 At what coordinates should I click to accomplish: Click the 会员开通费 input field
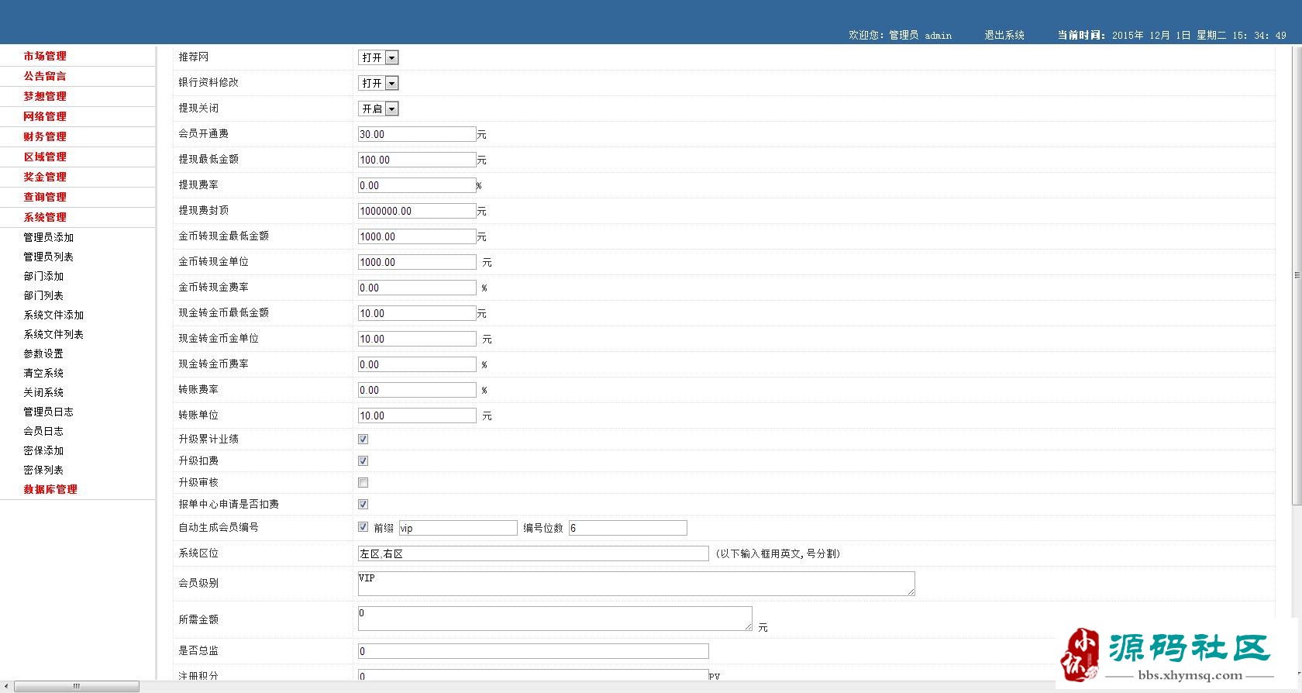416,134
